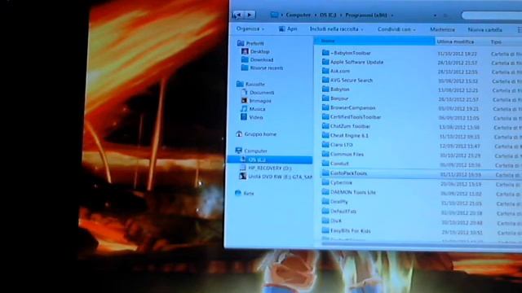Click the Download folder icon in sidebar
This screenshot has width=522, height=293.
click(x=245, y=59)
